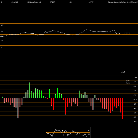The image size is (138, 138).
Task: Click the 80 label on the MR axis
Action: click(135, 82)
